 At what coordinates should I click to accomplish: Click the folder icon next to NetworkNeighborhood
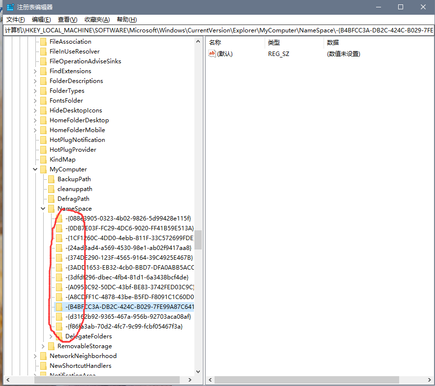tap(43, 356)
